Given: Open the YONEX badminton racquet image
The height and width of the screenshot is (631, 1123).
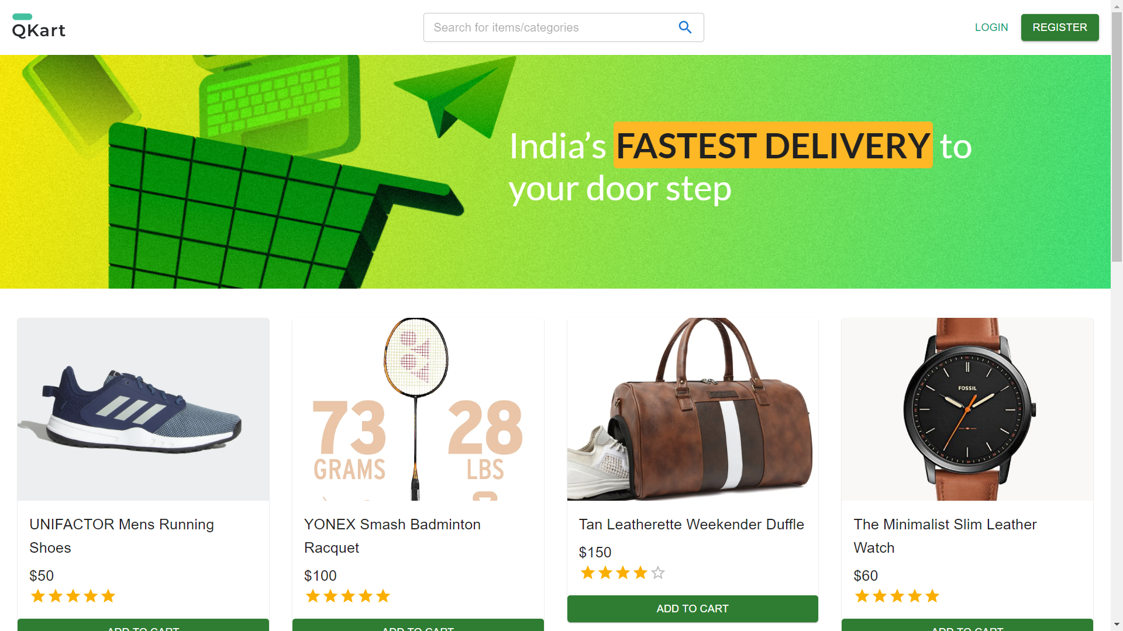Looking at the screenshot, I should click(x=418, y=409).
